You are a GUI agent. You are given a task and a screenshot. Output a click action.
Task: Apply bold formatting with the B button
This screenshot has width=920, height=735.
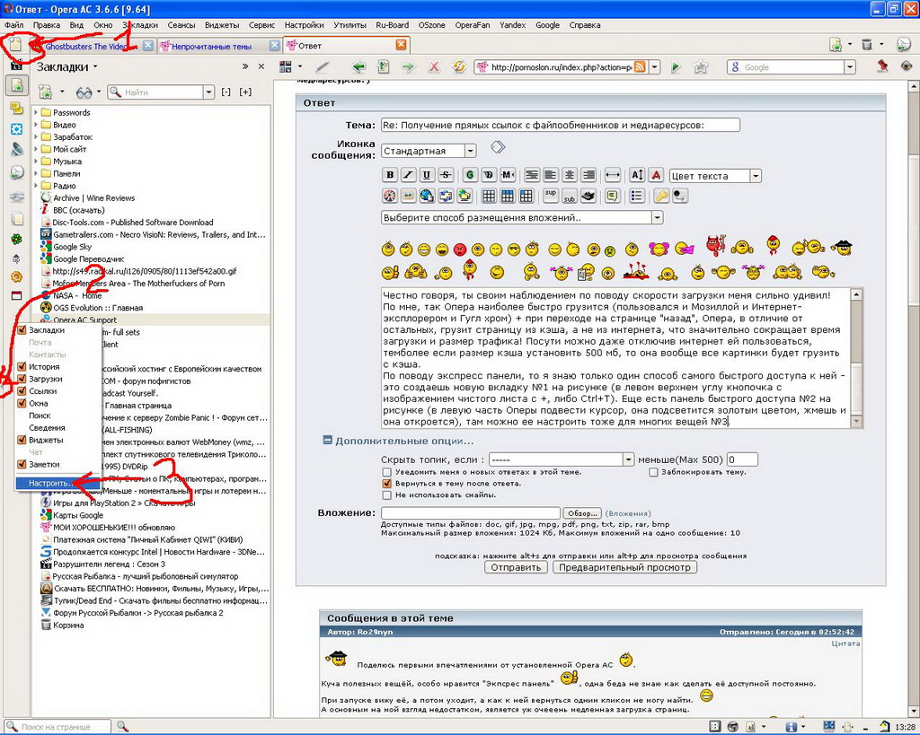pyautogui.click(x=390, y=175)
